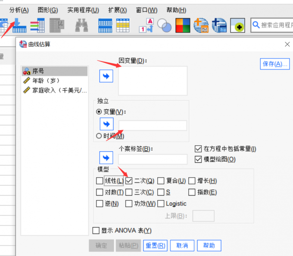Enable the 复合(U) model checkbox
293x256 pixels.
pos(161,181)
